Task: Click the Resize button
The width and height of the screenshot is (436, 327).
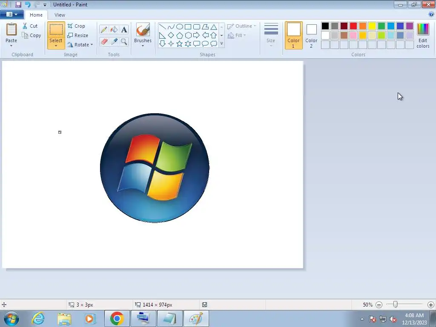Action: point(78,35)
